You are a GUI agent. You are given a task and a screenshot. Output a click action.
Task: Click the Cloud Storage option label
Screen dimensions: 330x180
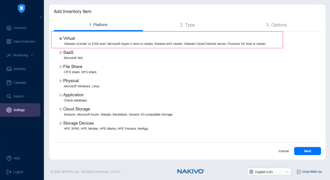(76, 109)
